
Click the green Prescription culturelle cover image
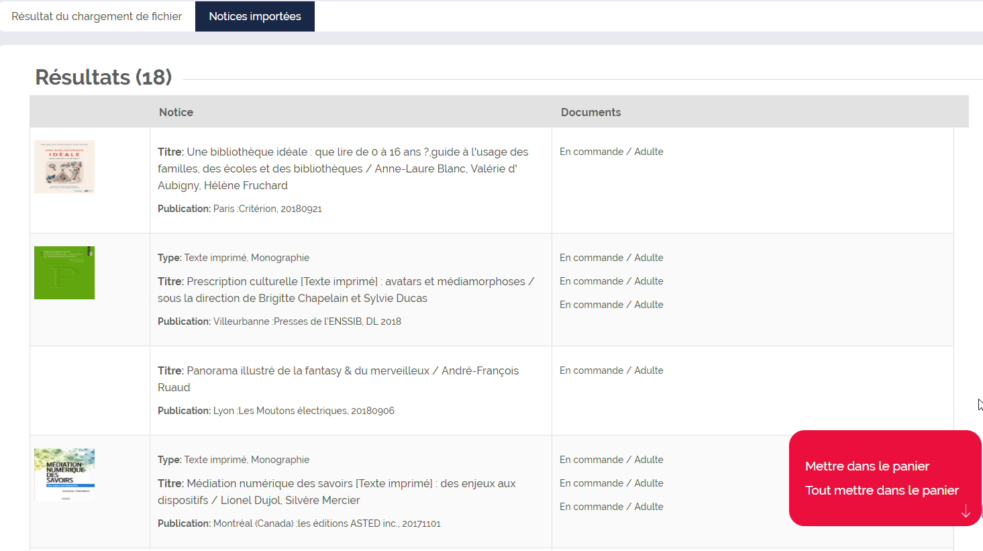(64, 272)
